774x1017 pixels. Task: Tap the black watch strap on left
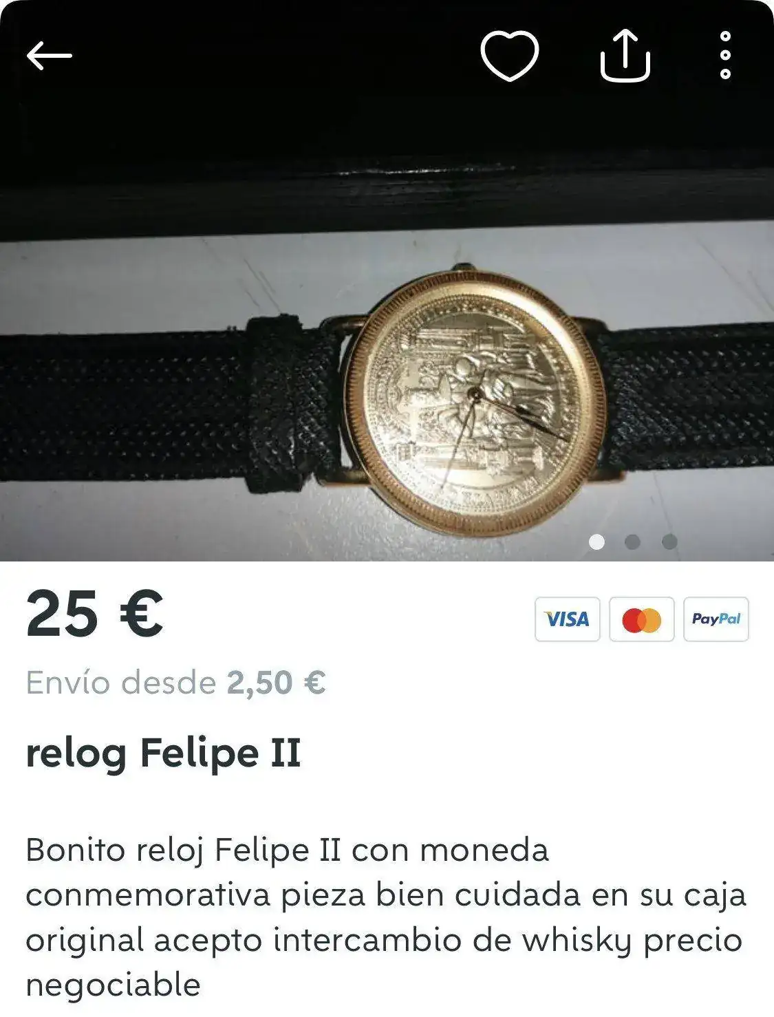click(169, 406)
